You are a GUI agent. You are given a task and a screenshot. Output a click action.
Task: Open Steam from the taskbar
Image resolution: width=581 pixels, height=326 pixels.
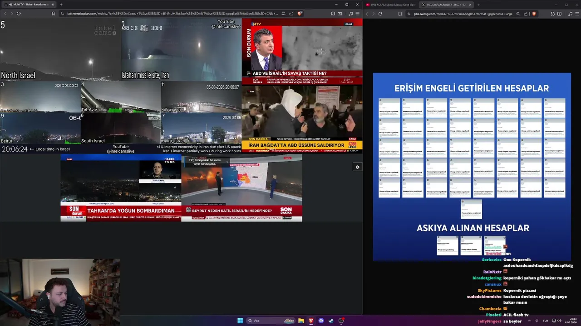(331, 321)
